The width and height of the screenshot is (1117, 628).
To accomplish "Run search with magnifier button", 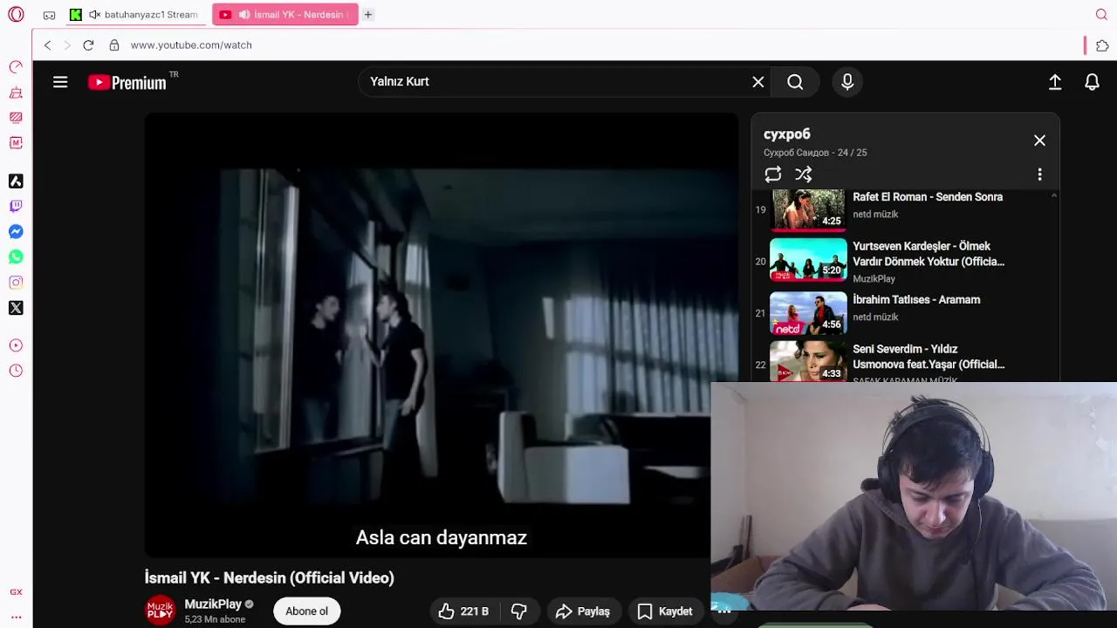I will (795, 82).
